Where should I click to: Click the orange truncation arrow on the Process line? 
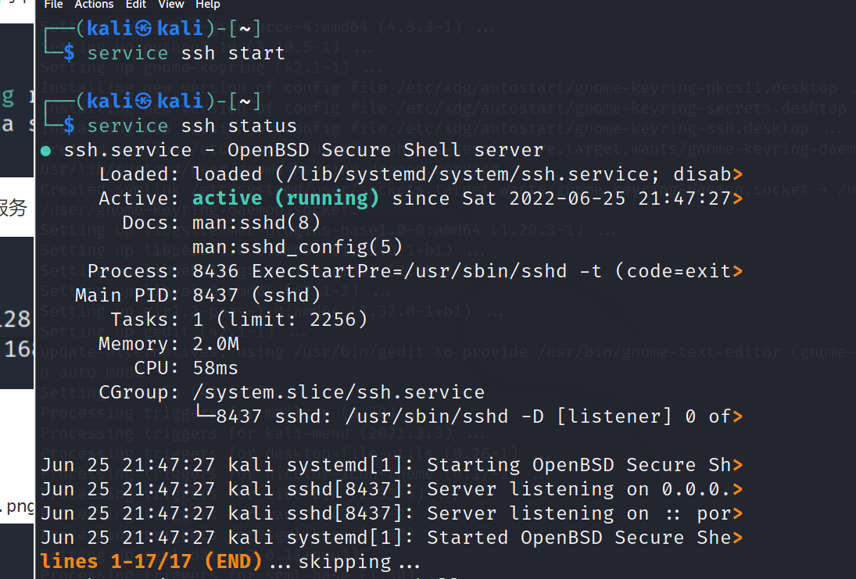[x=738, y=271]
